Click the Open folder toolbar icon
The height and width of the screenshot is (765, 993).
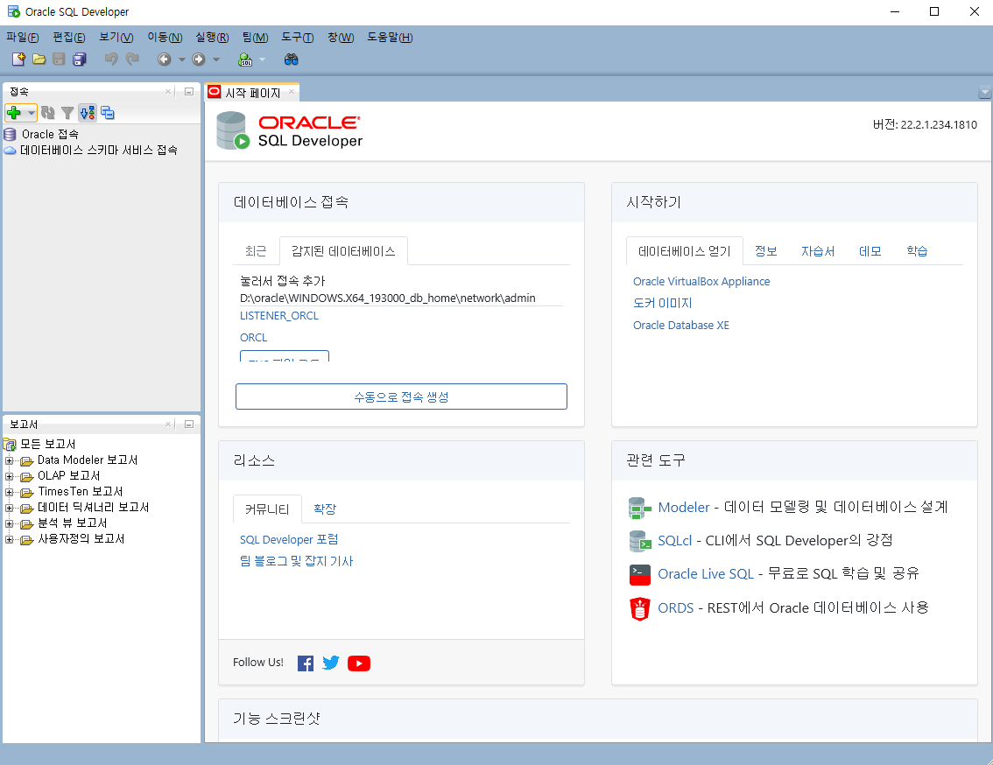point(39,60)
